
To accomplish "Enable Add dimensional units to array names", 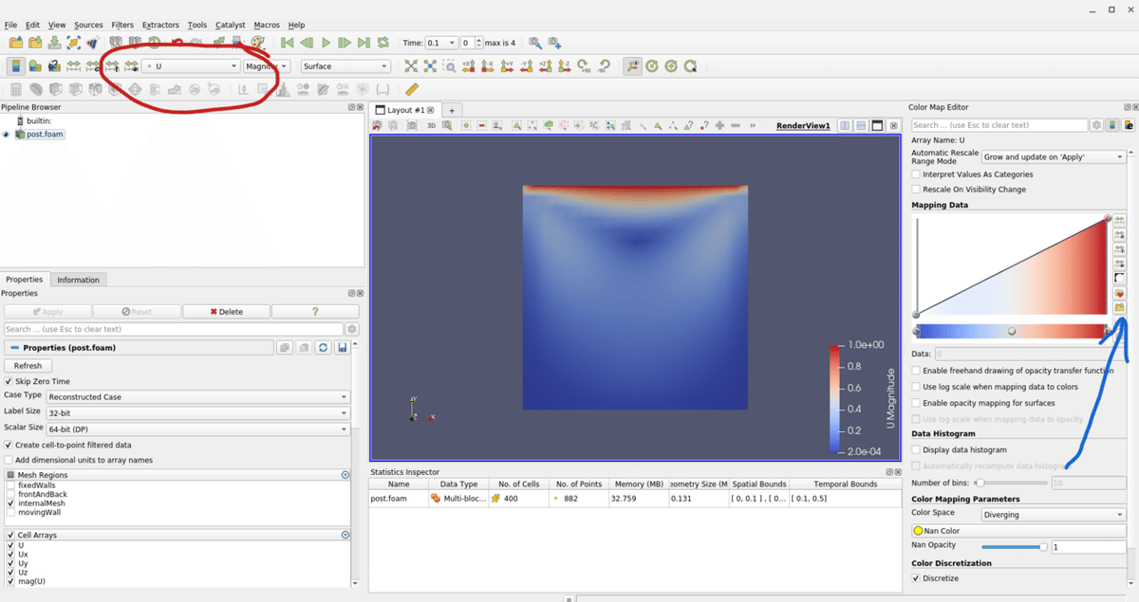I will [x=9, y=460].
